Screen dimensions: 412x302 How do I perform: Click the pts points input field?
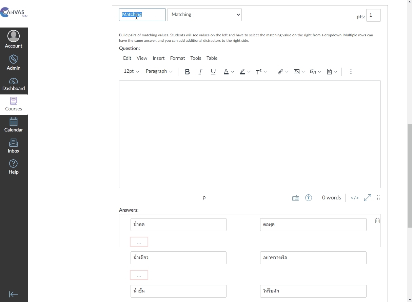[x=373, y=15]
